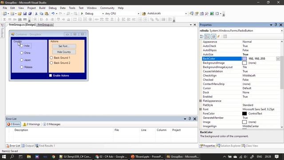Open taskbar search magnifier

(x=12, y=156)
